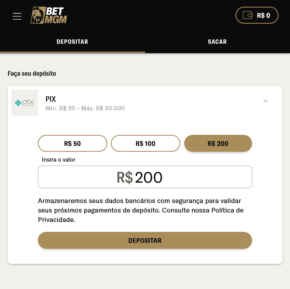Switch to the DEPOSITAR tab

(x=73, y=42)
